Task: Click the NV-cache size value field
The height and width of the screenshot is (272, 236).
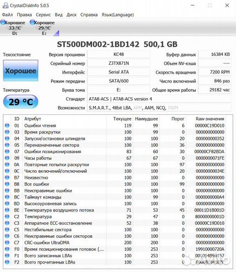Action: pos(215,63)
